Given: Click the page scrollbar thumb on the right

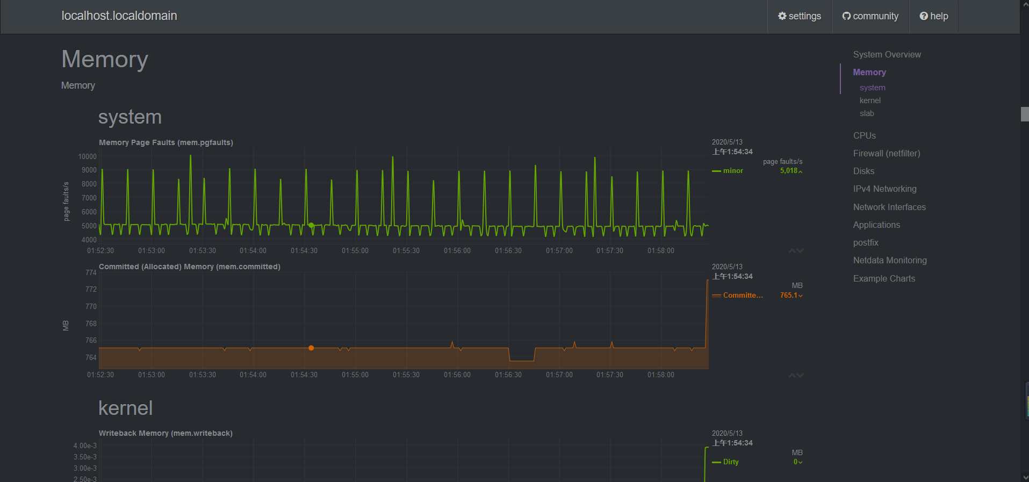Looking at the screenshot, I should click(1025, 114).
